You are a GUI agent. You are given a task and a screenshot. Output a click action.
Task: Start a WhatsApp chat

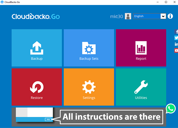click(x=171, y=109)
